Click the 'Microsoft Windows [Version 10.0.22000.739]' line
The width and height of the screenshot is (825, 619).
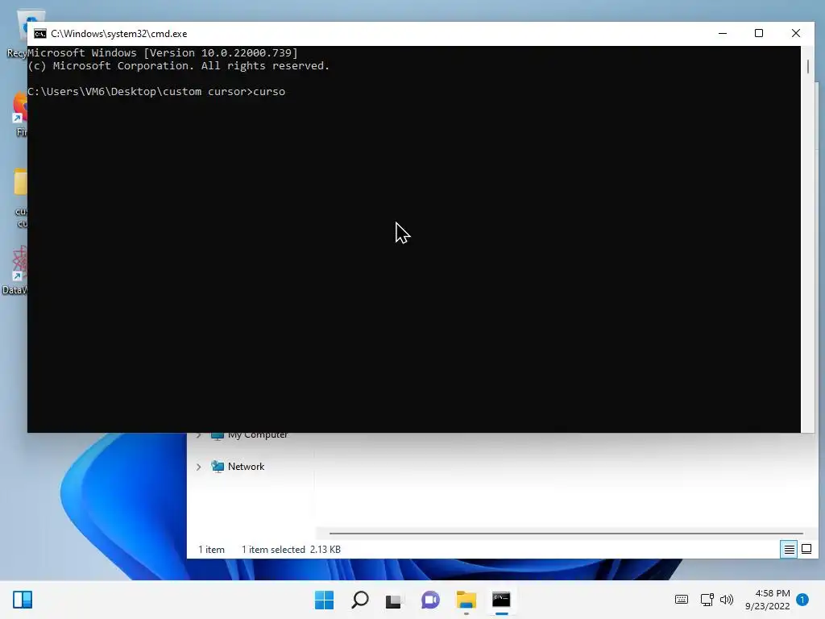163,52
